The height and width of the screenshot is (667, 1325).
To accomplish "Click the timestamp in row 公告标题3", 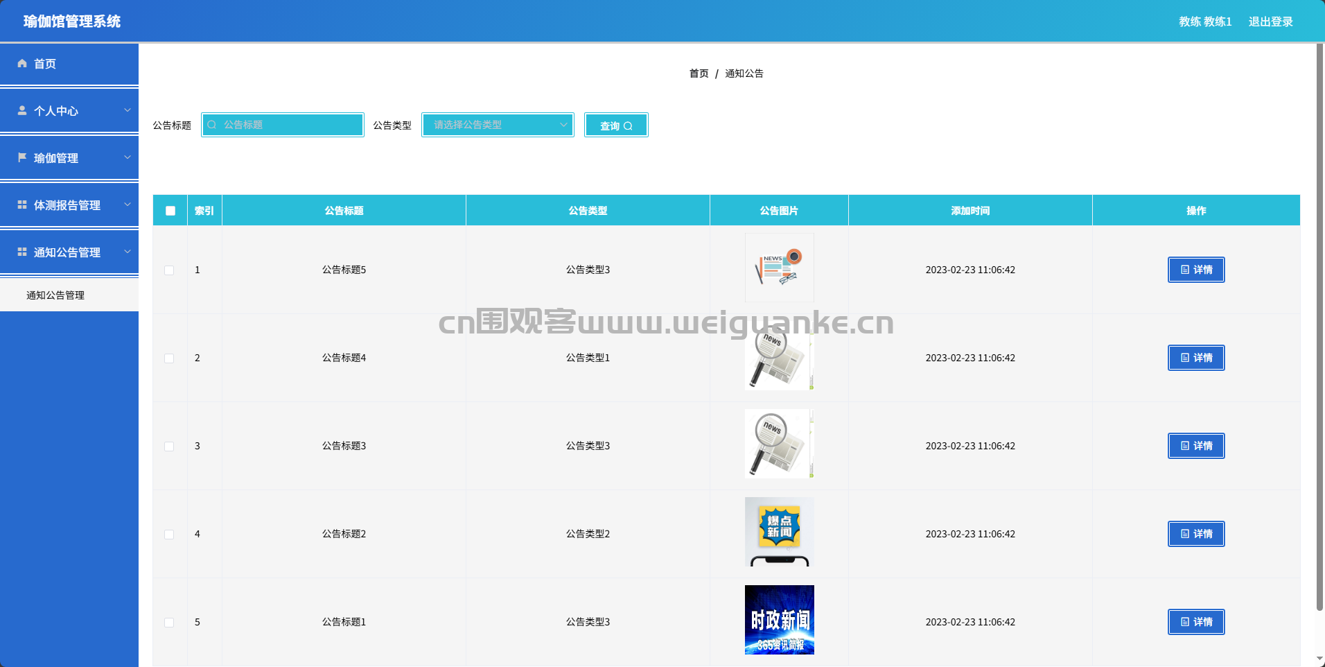I will click(970, 446).
